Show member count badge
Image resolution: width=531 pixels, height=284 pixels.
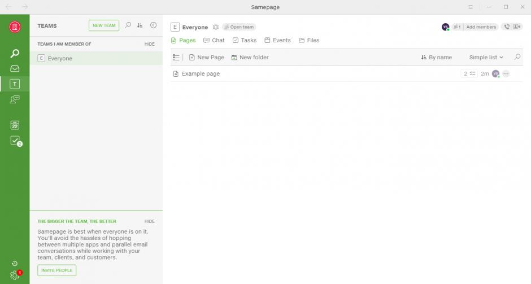(x=457, y=27)
